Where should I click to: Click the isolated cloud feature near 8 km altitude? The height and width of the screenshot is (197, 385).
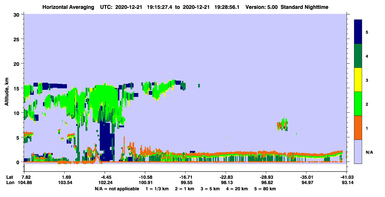coord(282,124)
